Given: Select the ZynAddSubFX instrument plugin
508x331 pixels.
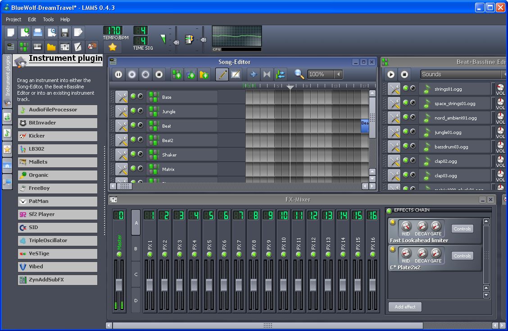Looking at the screenshot, I should (58, 280).
